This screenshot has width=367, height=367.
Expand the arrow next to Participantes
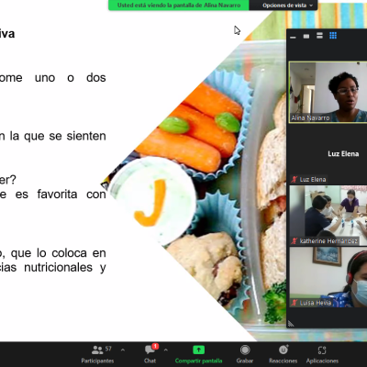point(123,350)
